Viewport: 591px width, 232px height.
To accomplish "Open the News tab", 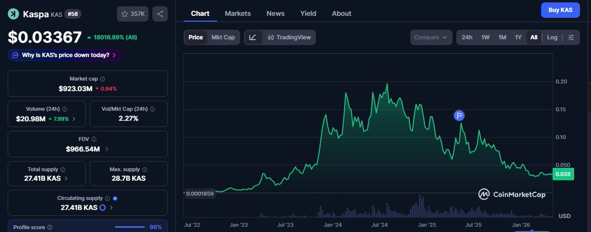I will point(276,13).
